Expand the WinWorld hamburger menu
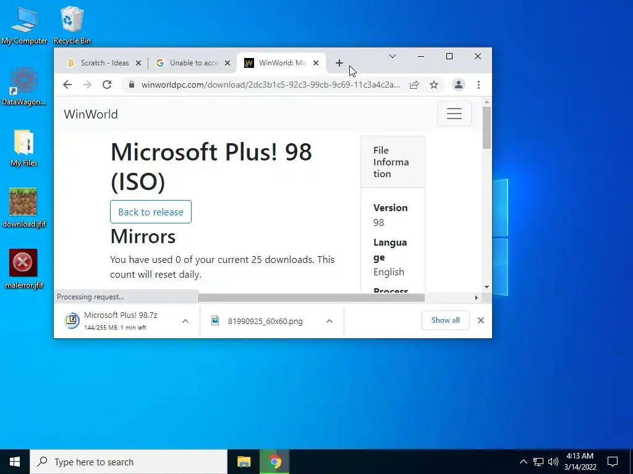This screenshot has width=633, height=474. pos(454,114)
